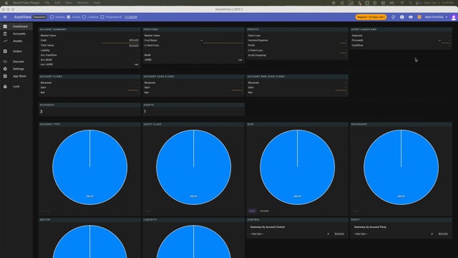This screenshot has width=458, height=258.
Task: Click Sent row in Account Non Cash Flows
Action: point(297,87)
